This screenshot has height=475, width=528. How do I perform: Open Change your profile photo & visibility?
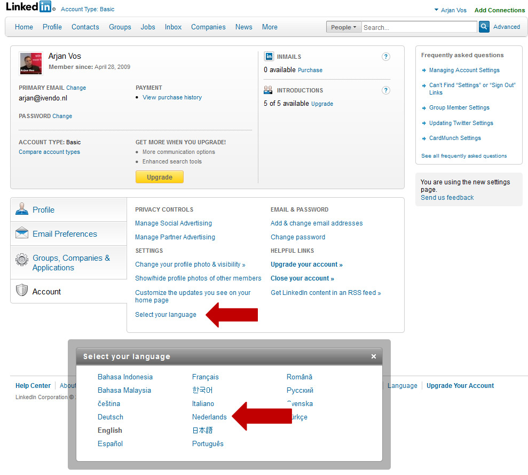(190, 264)
